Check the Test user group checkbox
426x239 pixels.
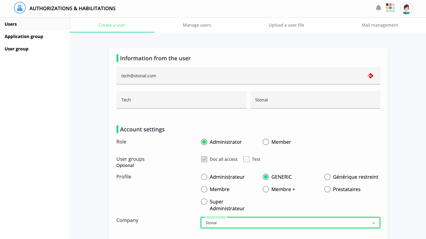246,159
